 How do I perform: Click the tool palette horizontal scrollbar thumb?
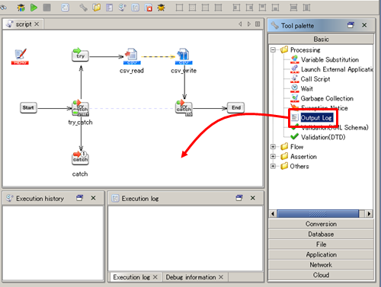[x=318, y=214]
